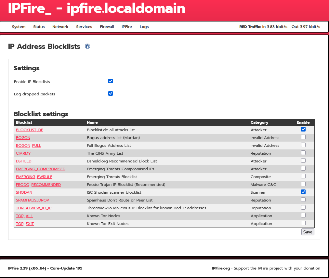The height and width of the screenshot is (278, 329).
Task: Open the Logs menu
Action: point(144,27)
